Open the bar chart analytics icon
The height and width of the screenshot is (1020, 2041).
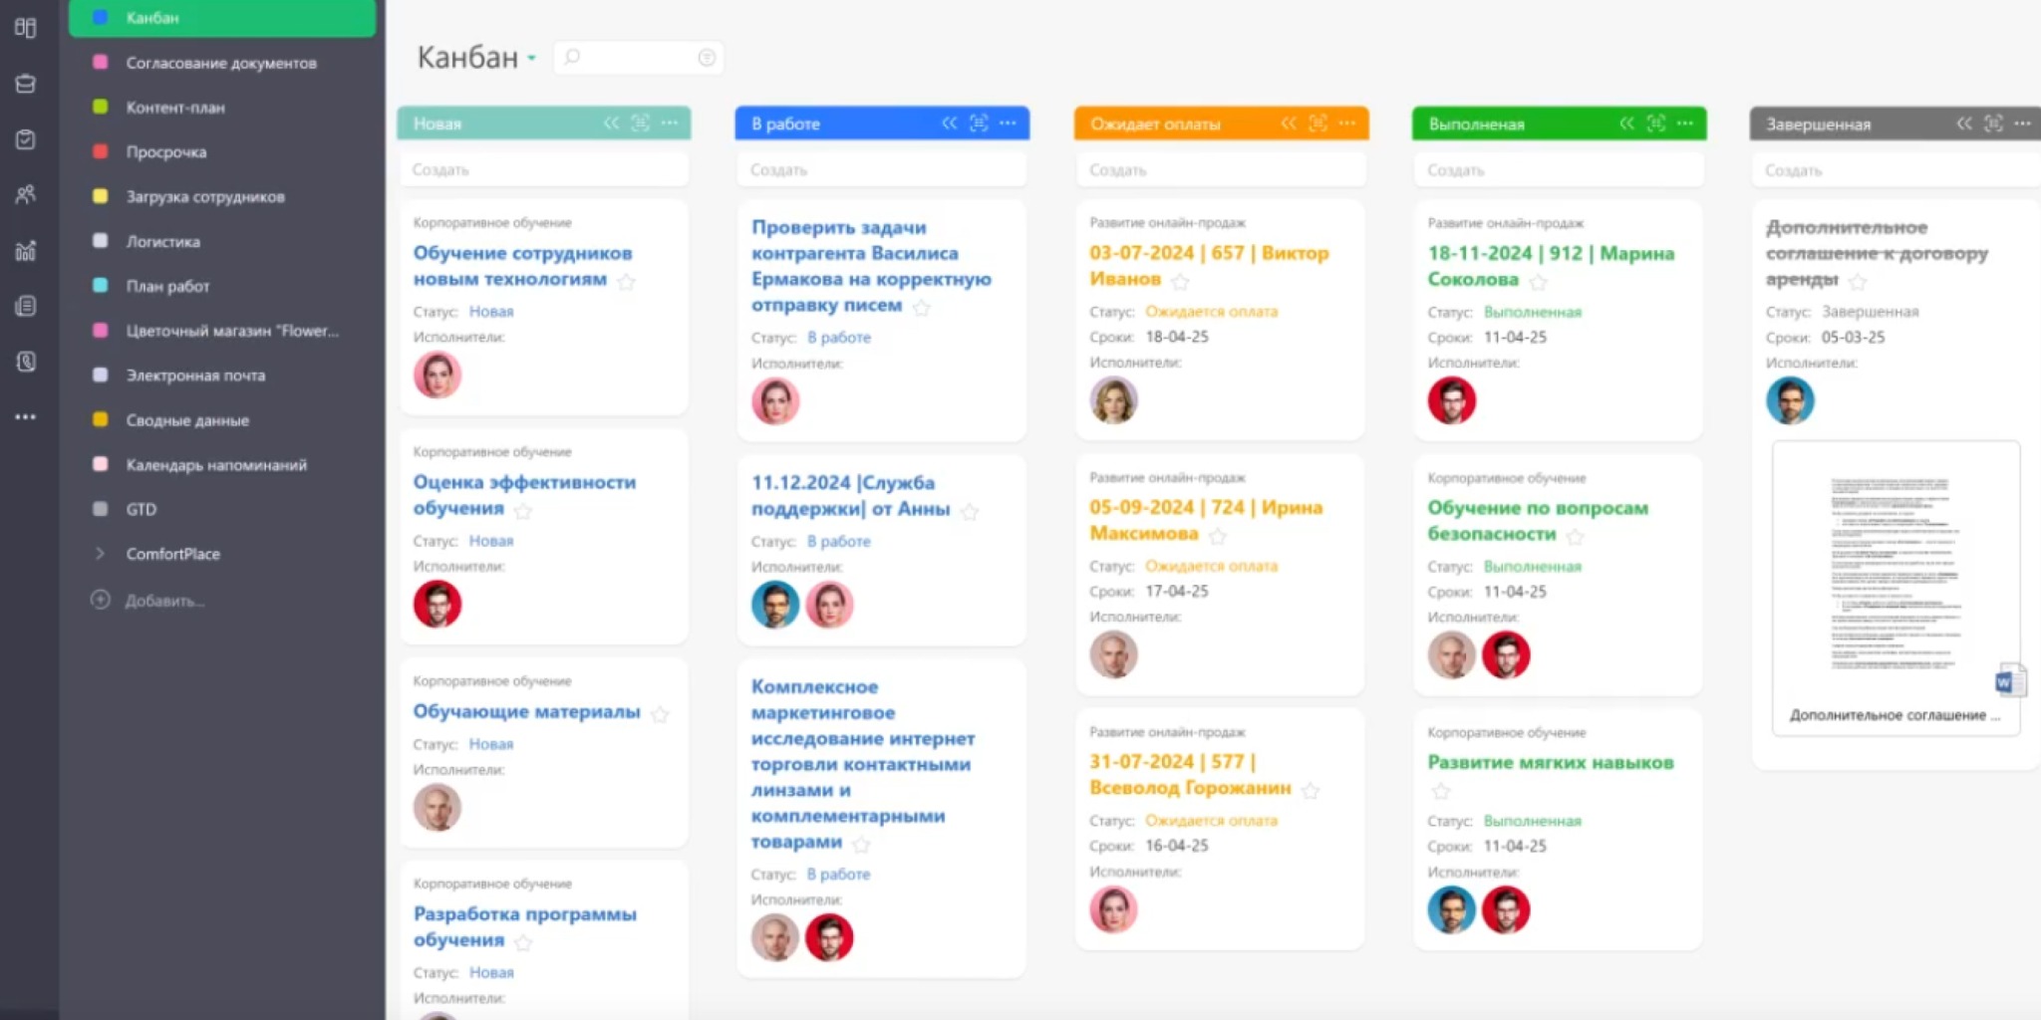[26, 250]
